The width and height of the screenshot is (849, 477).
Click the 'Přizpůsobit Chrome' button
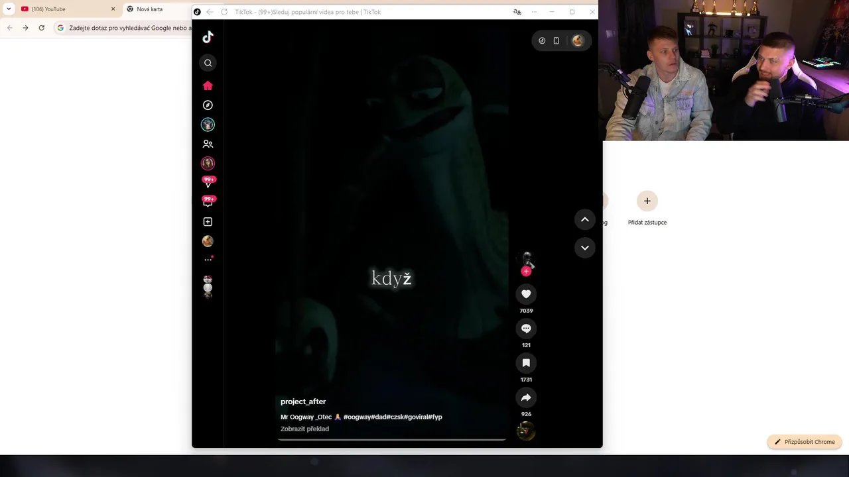tap(804, 442)
